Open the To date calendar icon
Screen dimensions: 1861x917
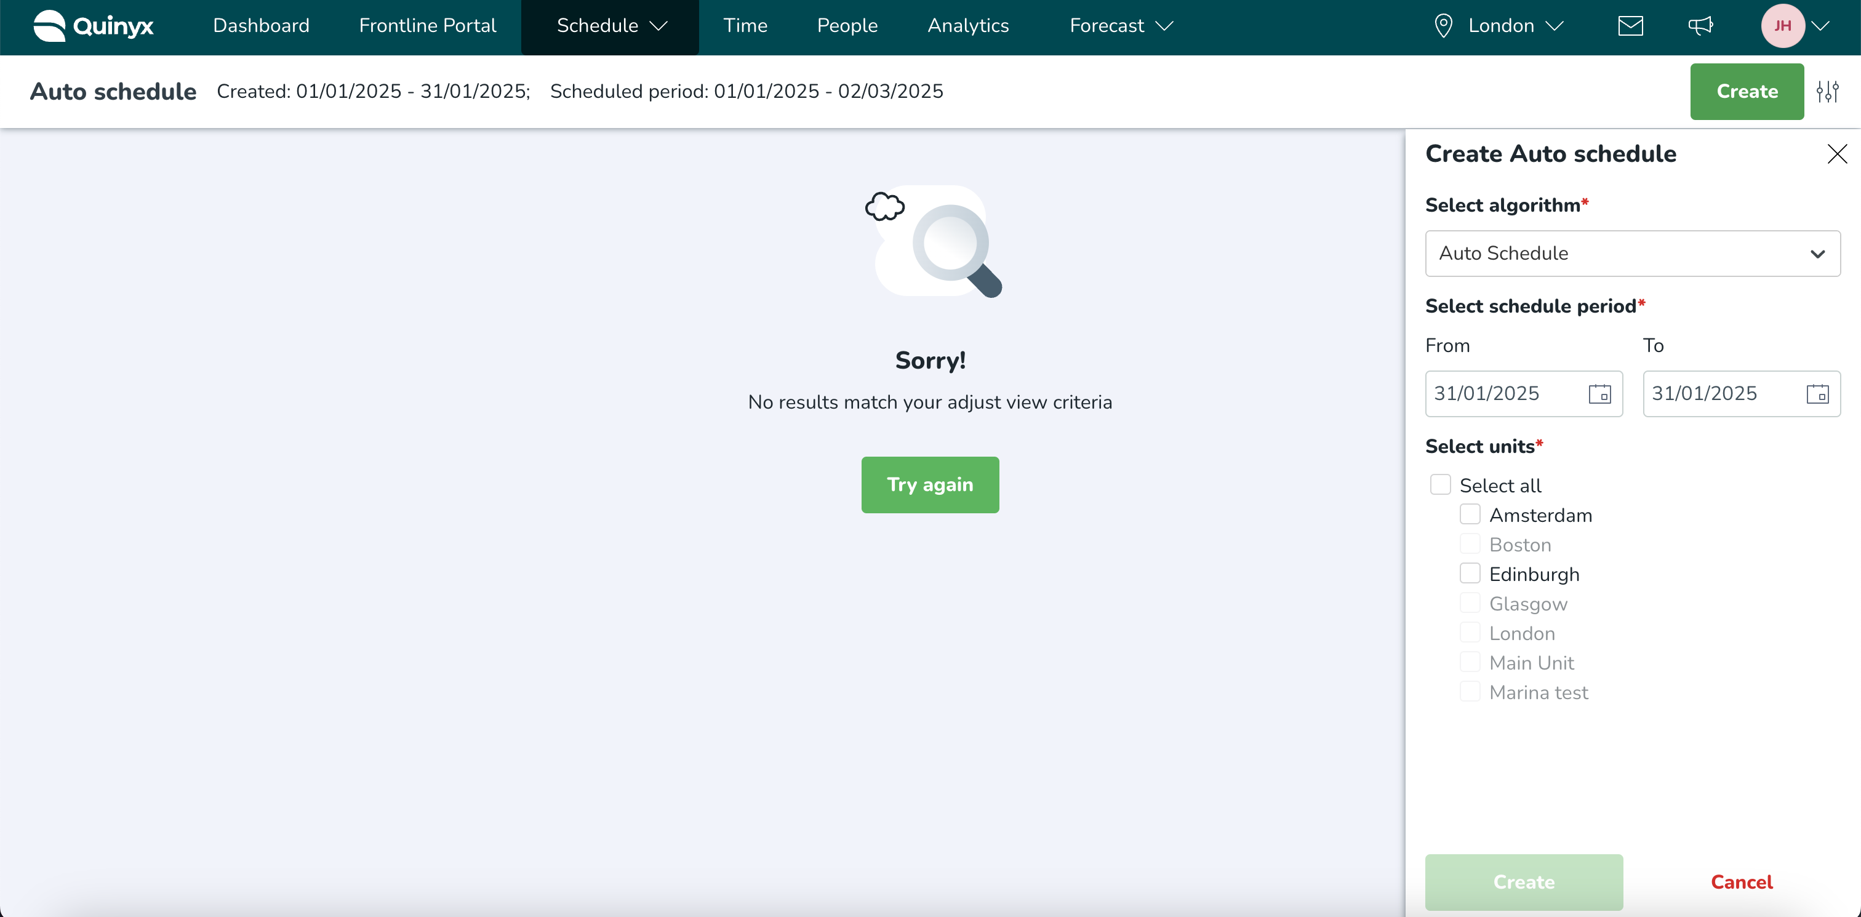1818,394
